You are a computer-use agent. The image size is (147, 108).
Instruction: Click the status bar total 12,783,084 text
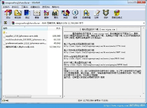coord(93,100)
